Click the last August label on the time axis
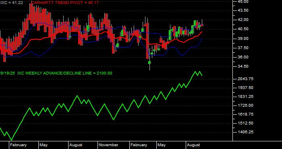The width and height of the screenshot is (282, 149). (x=193, y=145)
